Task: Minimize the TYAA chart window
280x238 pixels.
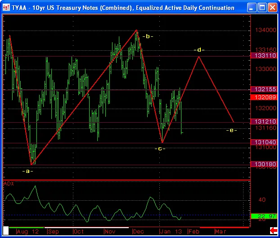Action: click(x=250, y=8)
